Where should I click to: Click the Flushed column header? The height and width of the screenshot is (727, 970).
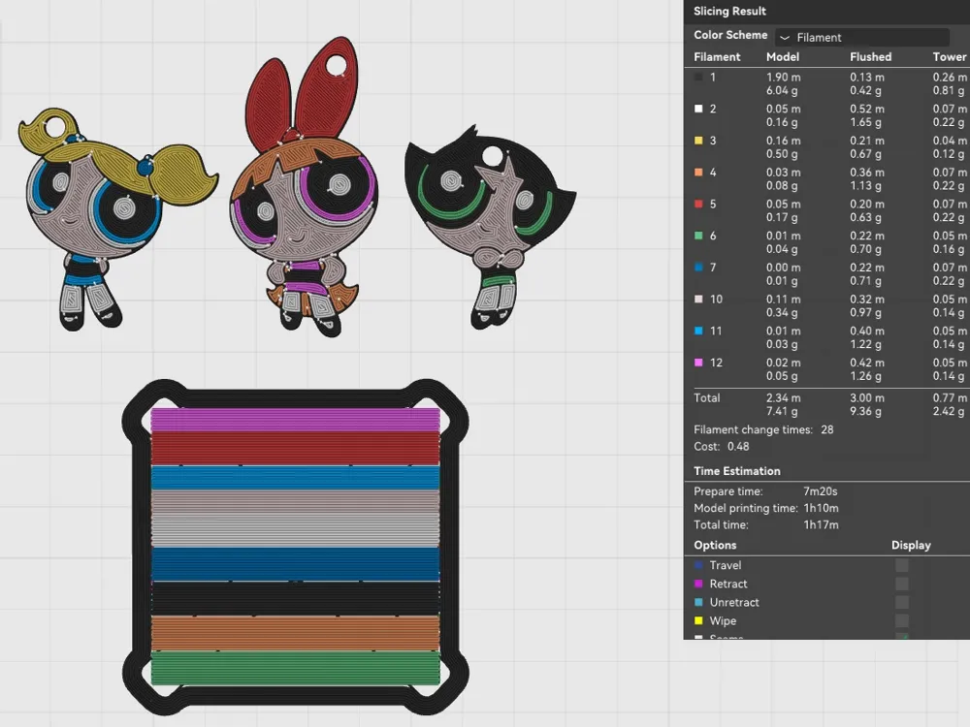tap(870, 57)
